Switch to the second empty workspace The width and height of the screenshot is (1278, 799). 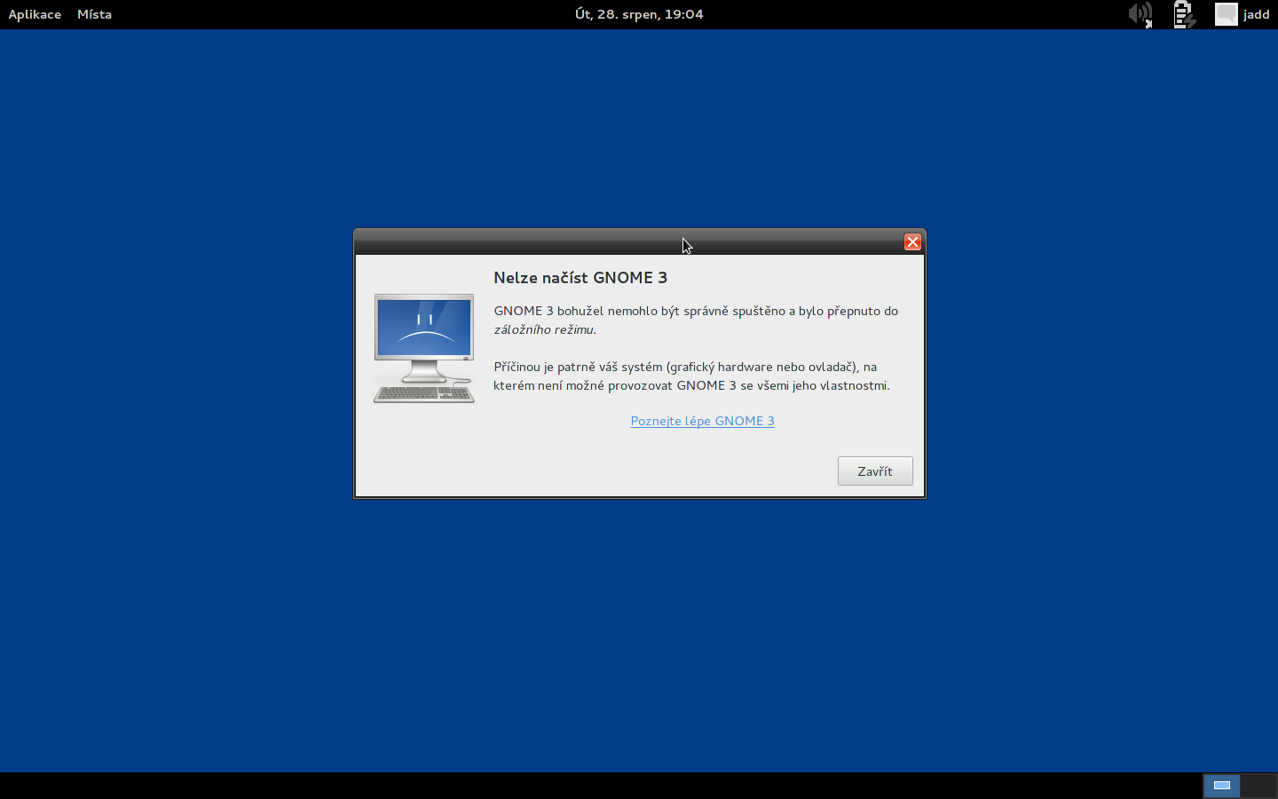click(x=1258, y=786)
